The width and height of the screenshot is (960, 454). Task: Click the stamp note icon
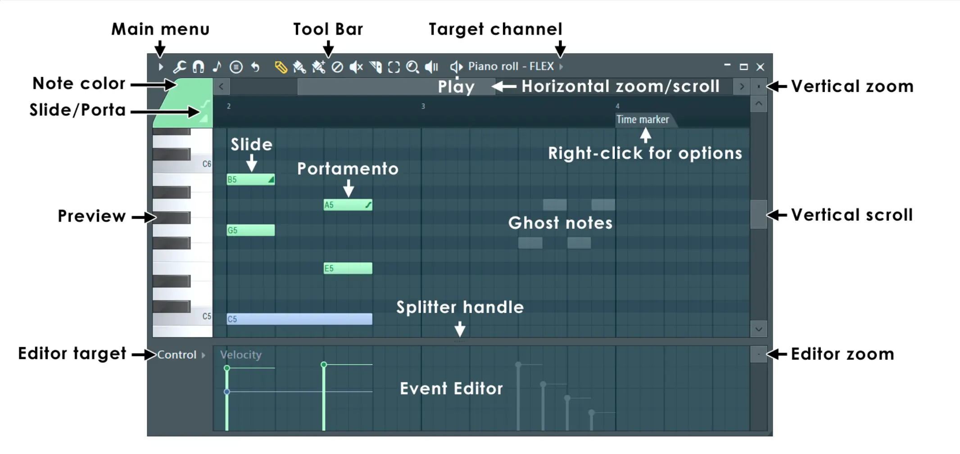coord(217,67)
